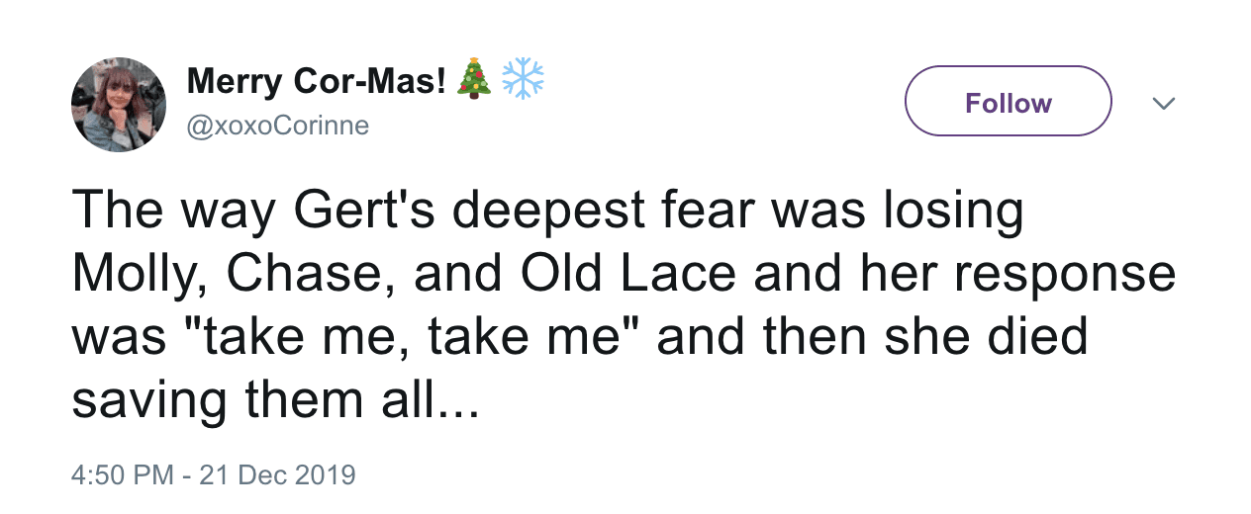Expand the tweet options chevron

point(1166,103)
